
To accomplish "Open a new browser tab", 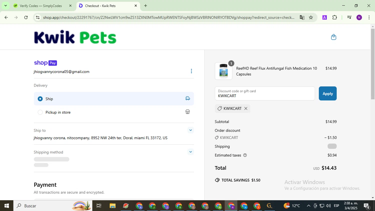I will 145,6.
